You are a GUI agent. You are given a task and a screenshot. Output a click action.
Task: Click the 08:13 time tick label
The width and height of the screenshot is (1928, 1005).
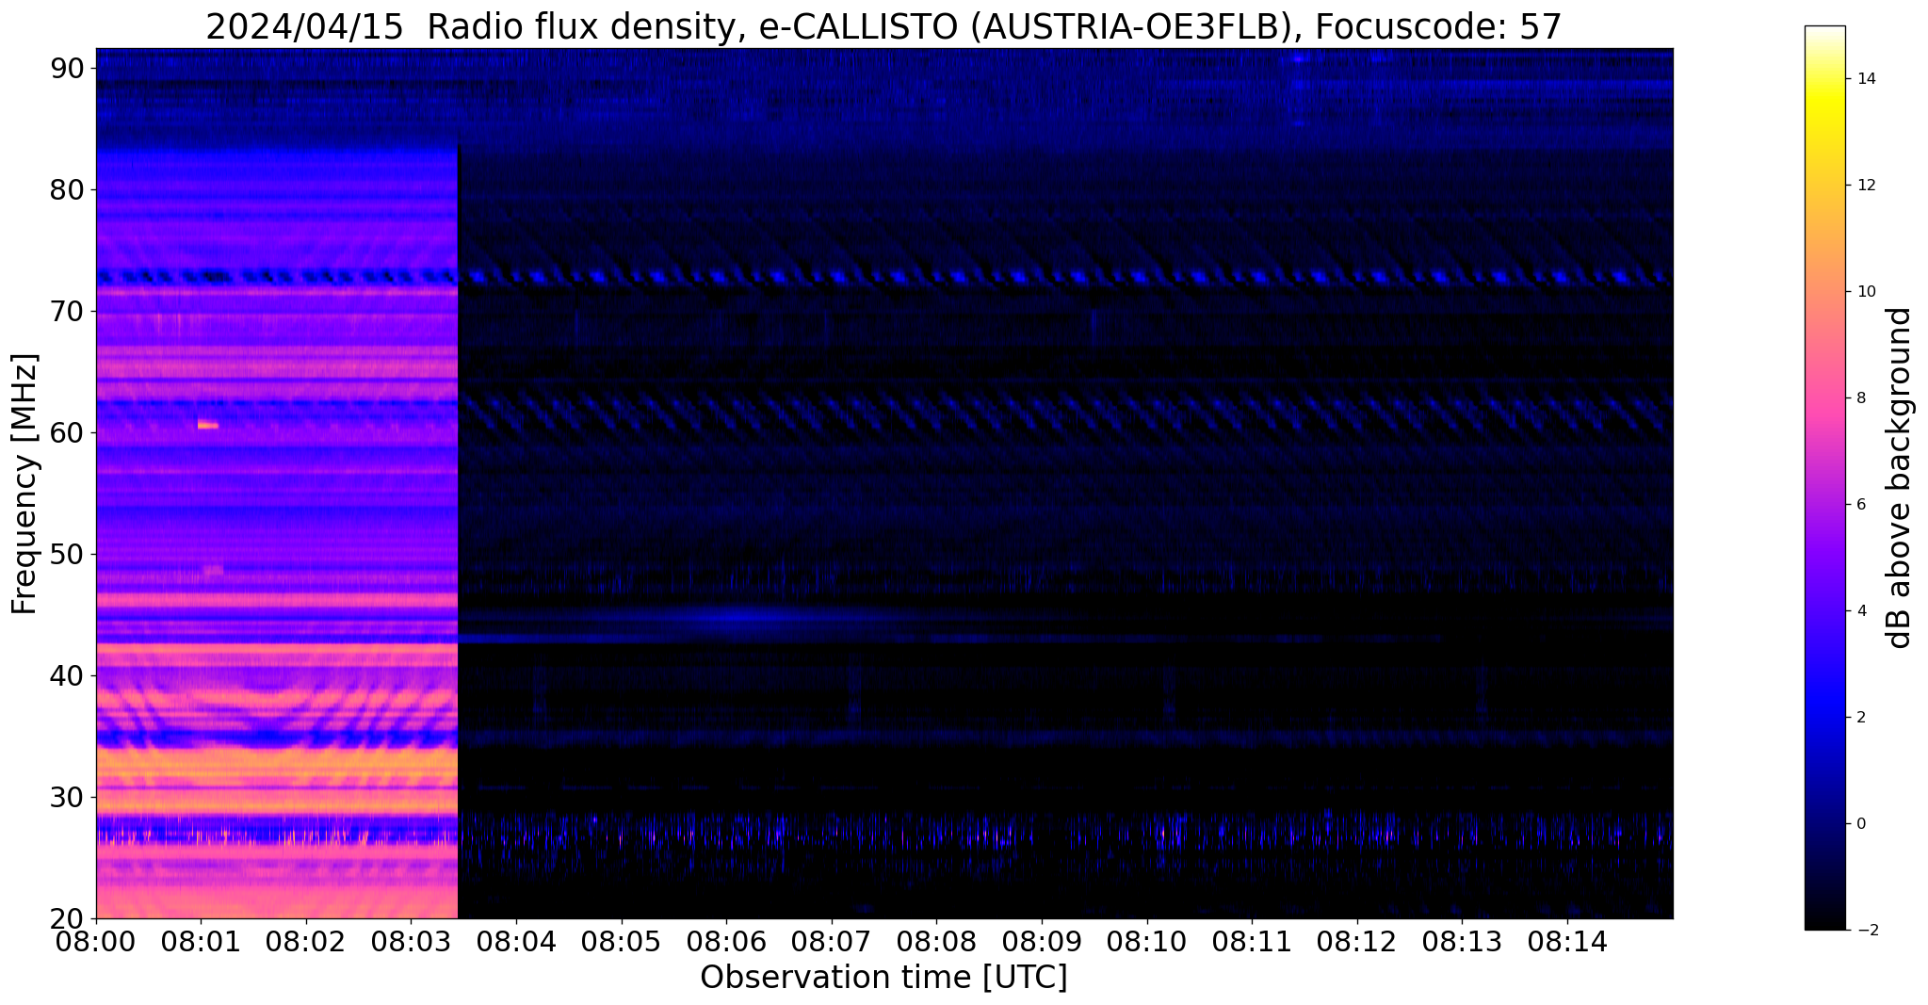point(1462,940)
